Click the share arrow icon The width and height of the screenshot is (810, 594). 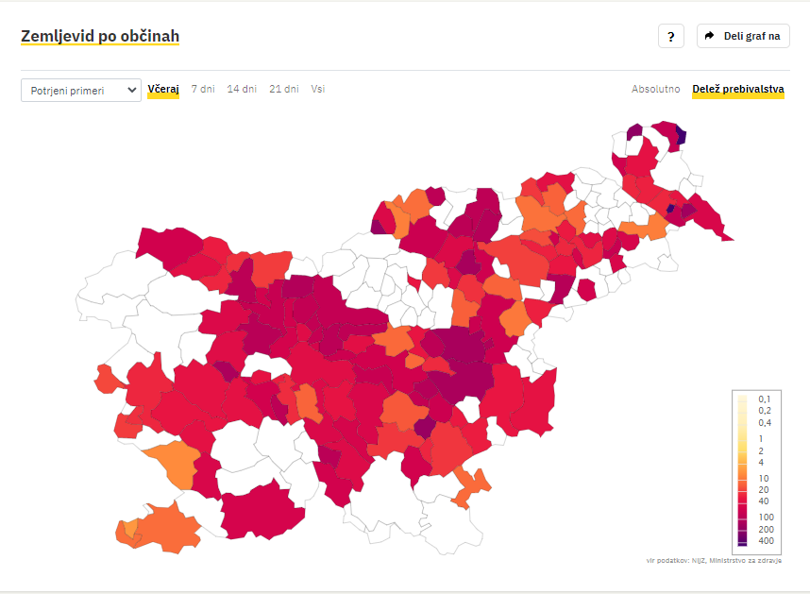click(x=709, y=36)
